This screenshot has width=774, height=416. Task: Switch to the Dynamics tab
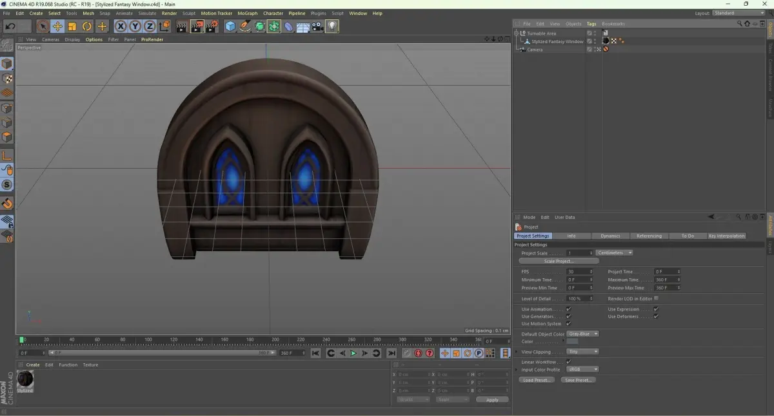610,236
